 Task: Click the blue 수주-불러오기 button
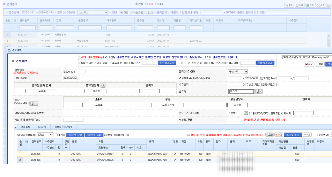(x=167, y=63)
